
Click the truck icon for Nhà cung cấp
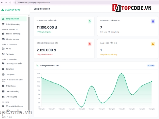tap(3, 97)
